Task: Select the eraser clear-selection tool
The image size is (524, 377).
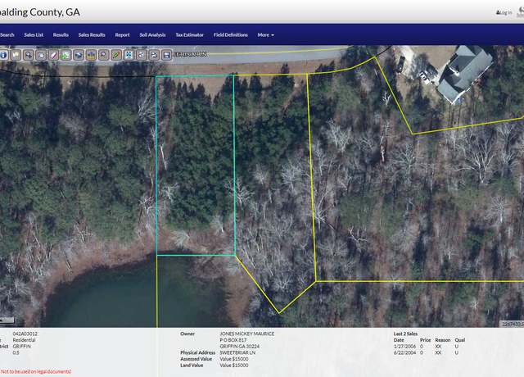Action: click(x=54, y=55)
